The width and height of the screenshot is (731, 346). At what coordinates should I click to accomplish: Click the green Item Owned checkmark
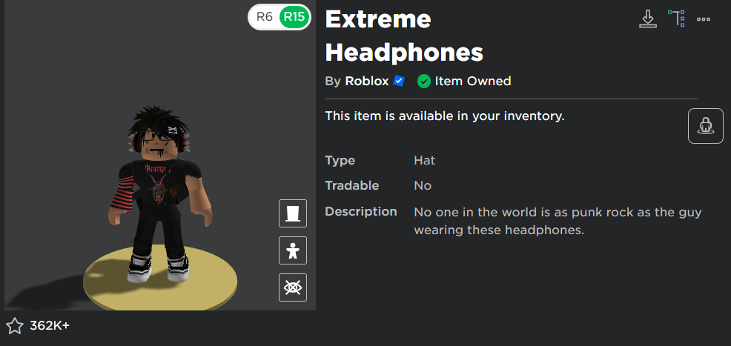coord(424,81)
